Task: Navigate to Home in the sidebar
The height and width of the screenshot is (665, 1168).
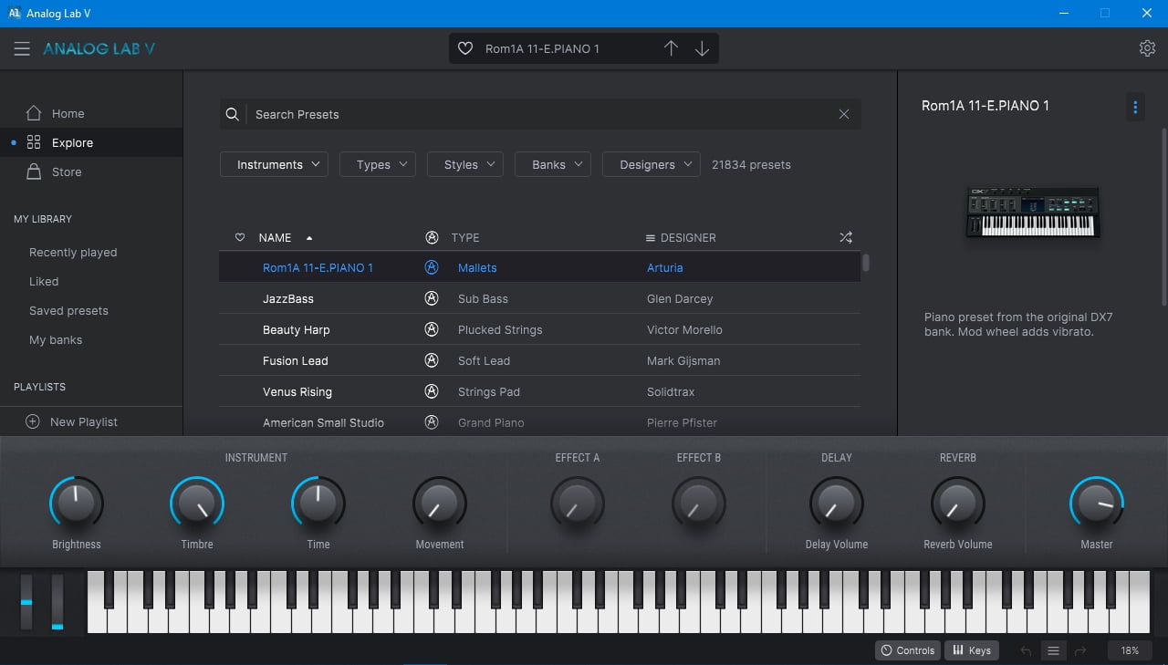Action: (68, 113)
